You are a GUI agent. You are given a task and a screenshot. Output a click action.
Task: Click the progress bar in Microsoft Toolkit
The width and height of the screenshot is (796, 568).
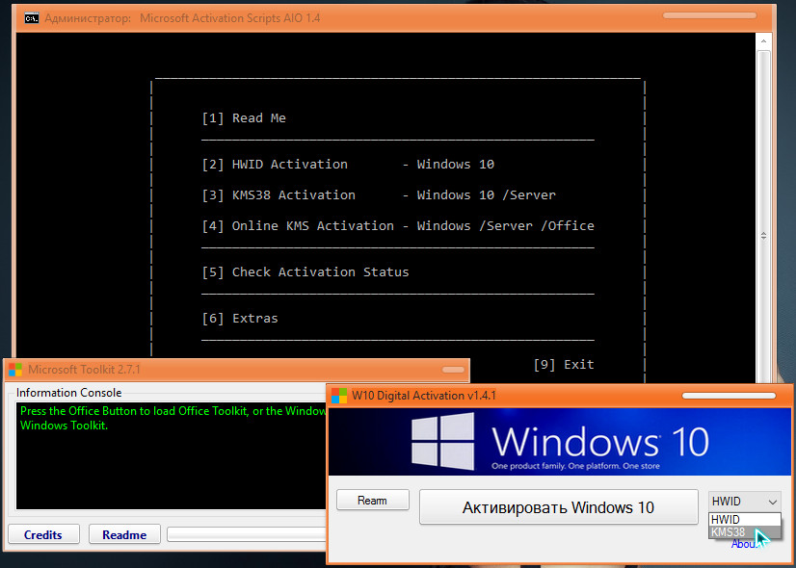coord(246,534)
